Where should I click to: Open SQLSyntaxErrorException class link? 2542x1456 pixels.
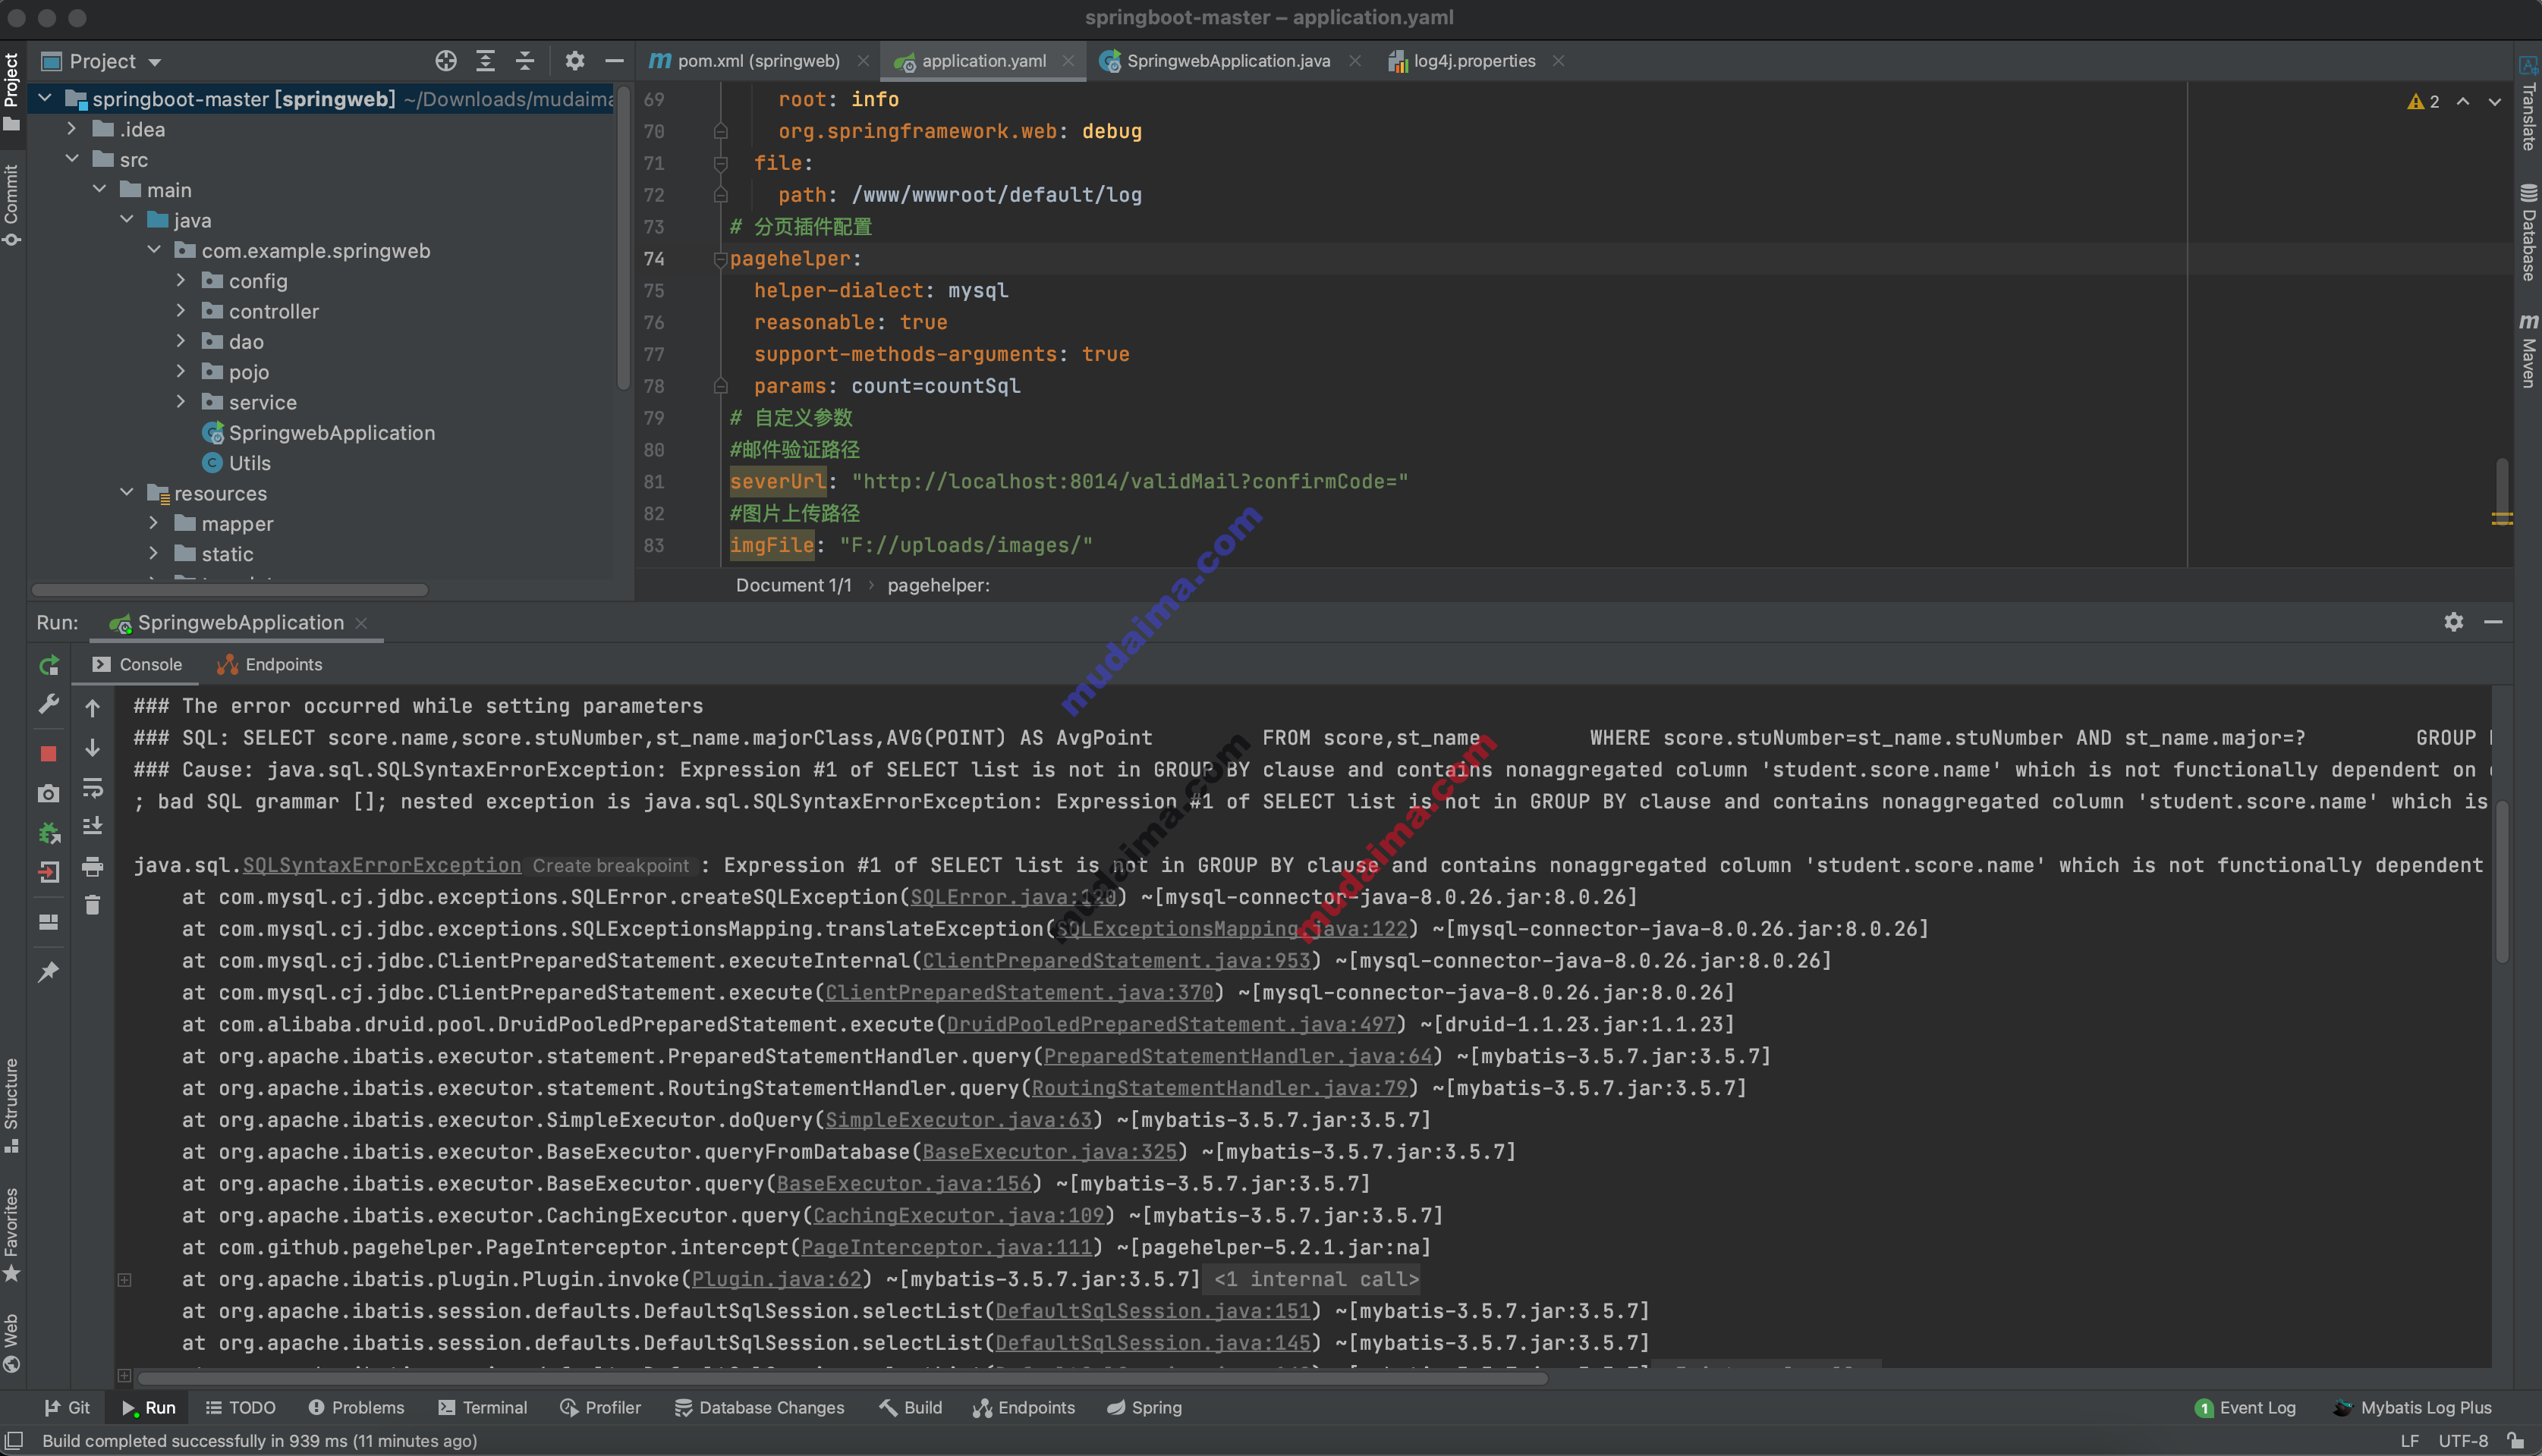click(381, 865)
